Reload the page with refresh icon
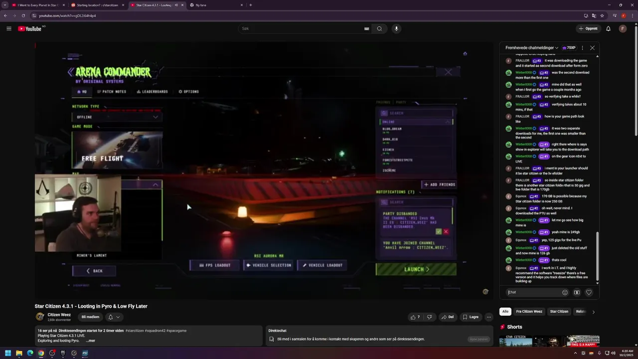The image size is (638, 359). (23, 15)
